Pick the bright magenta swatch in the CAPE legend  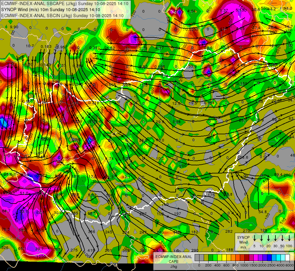[256, 258]
